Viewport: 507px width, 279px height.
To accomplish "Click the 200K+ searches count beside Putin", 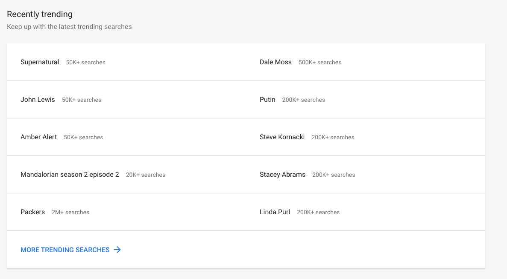I will pos(303,100).
